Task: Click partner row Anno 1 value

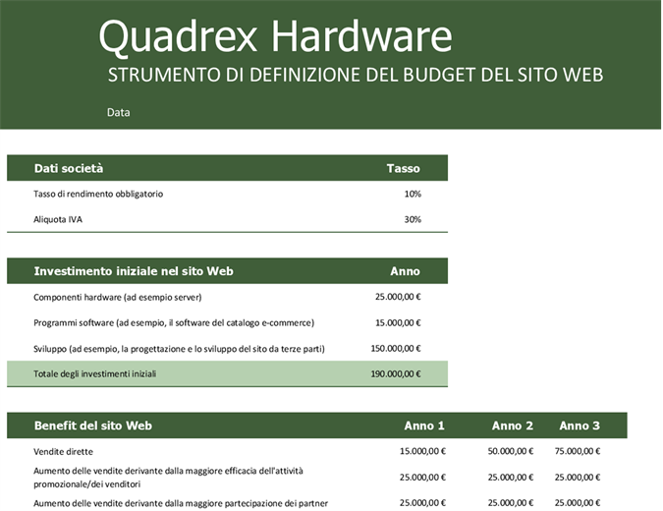Action: pos(422,503)
